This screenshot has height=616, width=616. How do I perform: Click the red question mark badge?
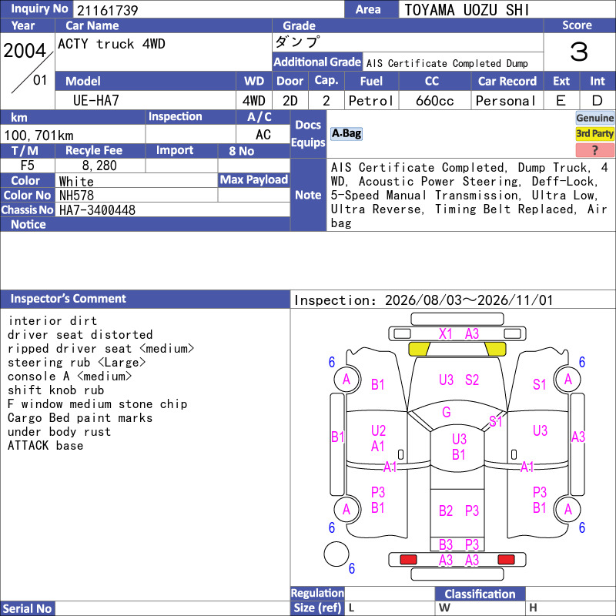(594, 149)
